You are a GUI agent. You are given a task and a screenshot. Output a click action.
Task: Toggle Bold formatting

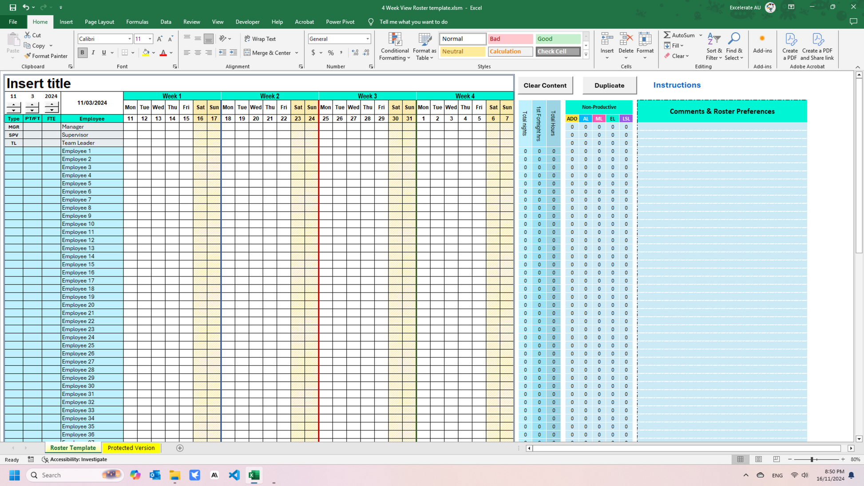(82, 53)
